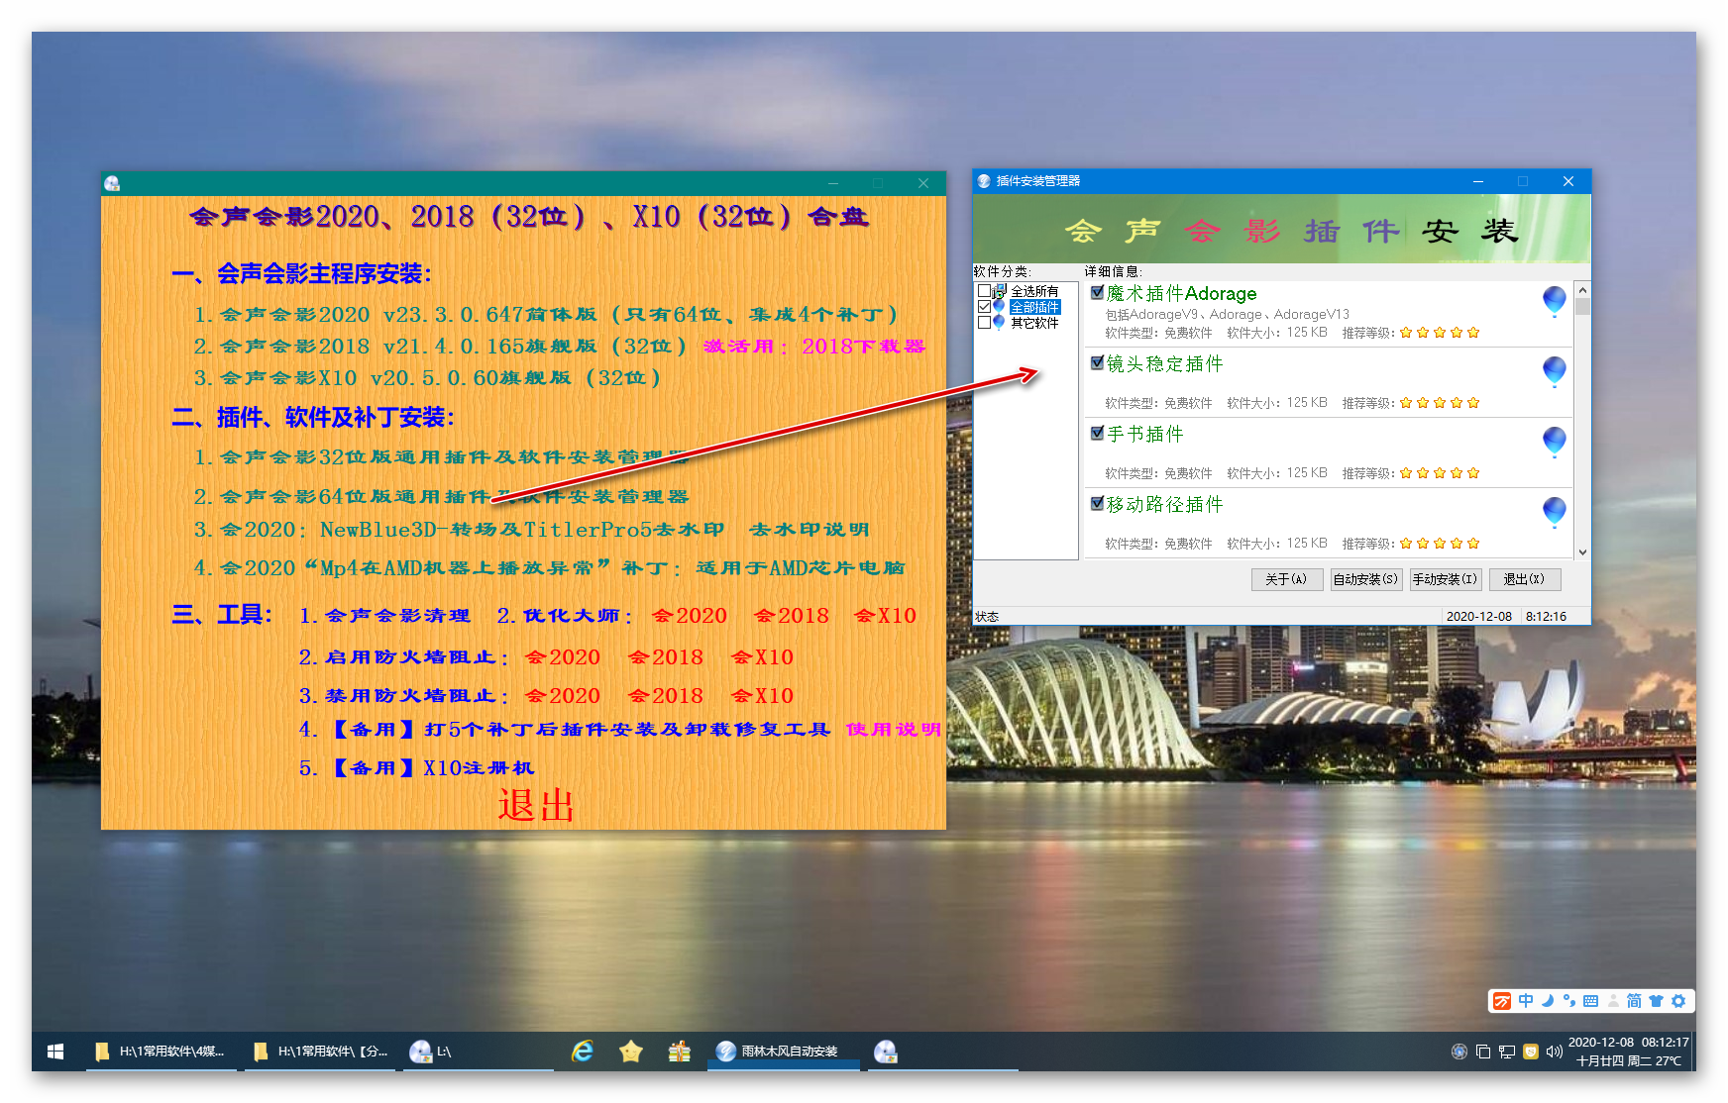The height and width of the screenshot is (1103, 1728).
Task: Open 打5个补丁后插件安装及卸载修复工具 link
Action: (565, 730)
